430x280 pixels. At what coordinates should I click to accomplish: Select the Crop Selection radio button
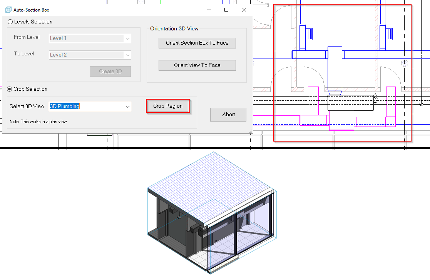point(10,89)
